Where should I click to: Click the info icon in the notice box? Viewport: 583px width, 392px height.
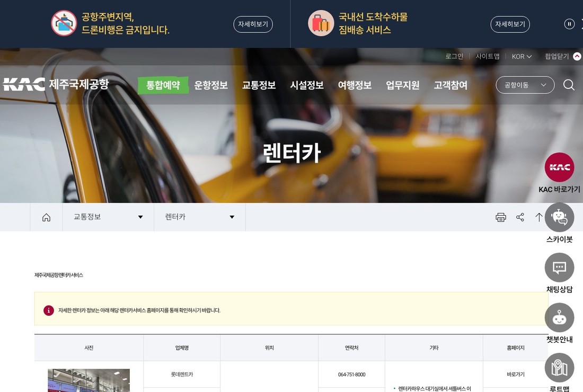click(x=49, y=310)
